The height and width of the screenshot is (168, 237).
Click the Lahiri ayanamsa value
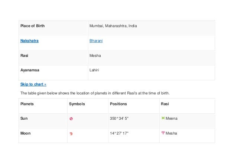[x=94, y=70]
